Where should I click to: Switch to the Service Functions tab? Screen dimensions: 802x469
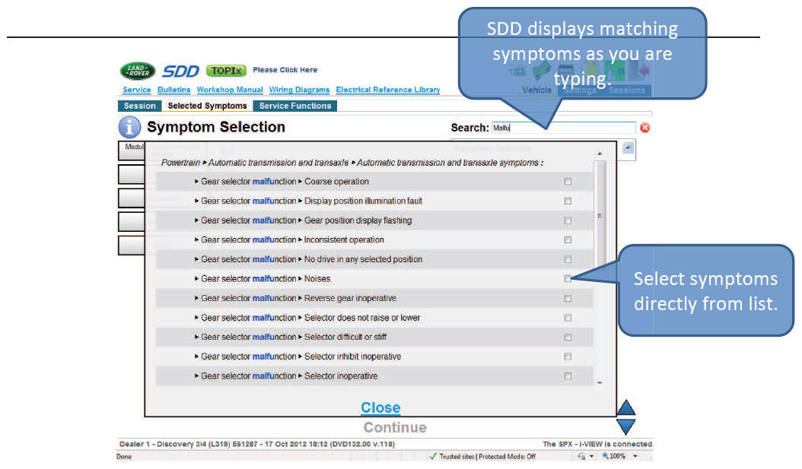point(294,106)
